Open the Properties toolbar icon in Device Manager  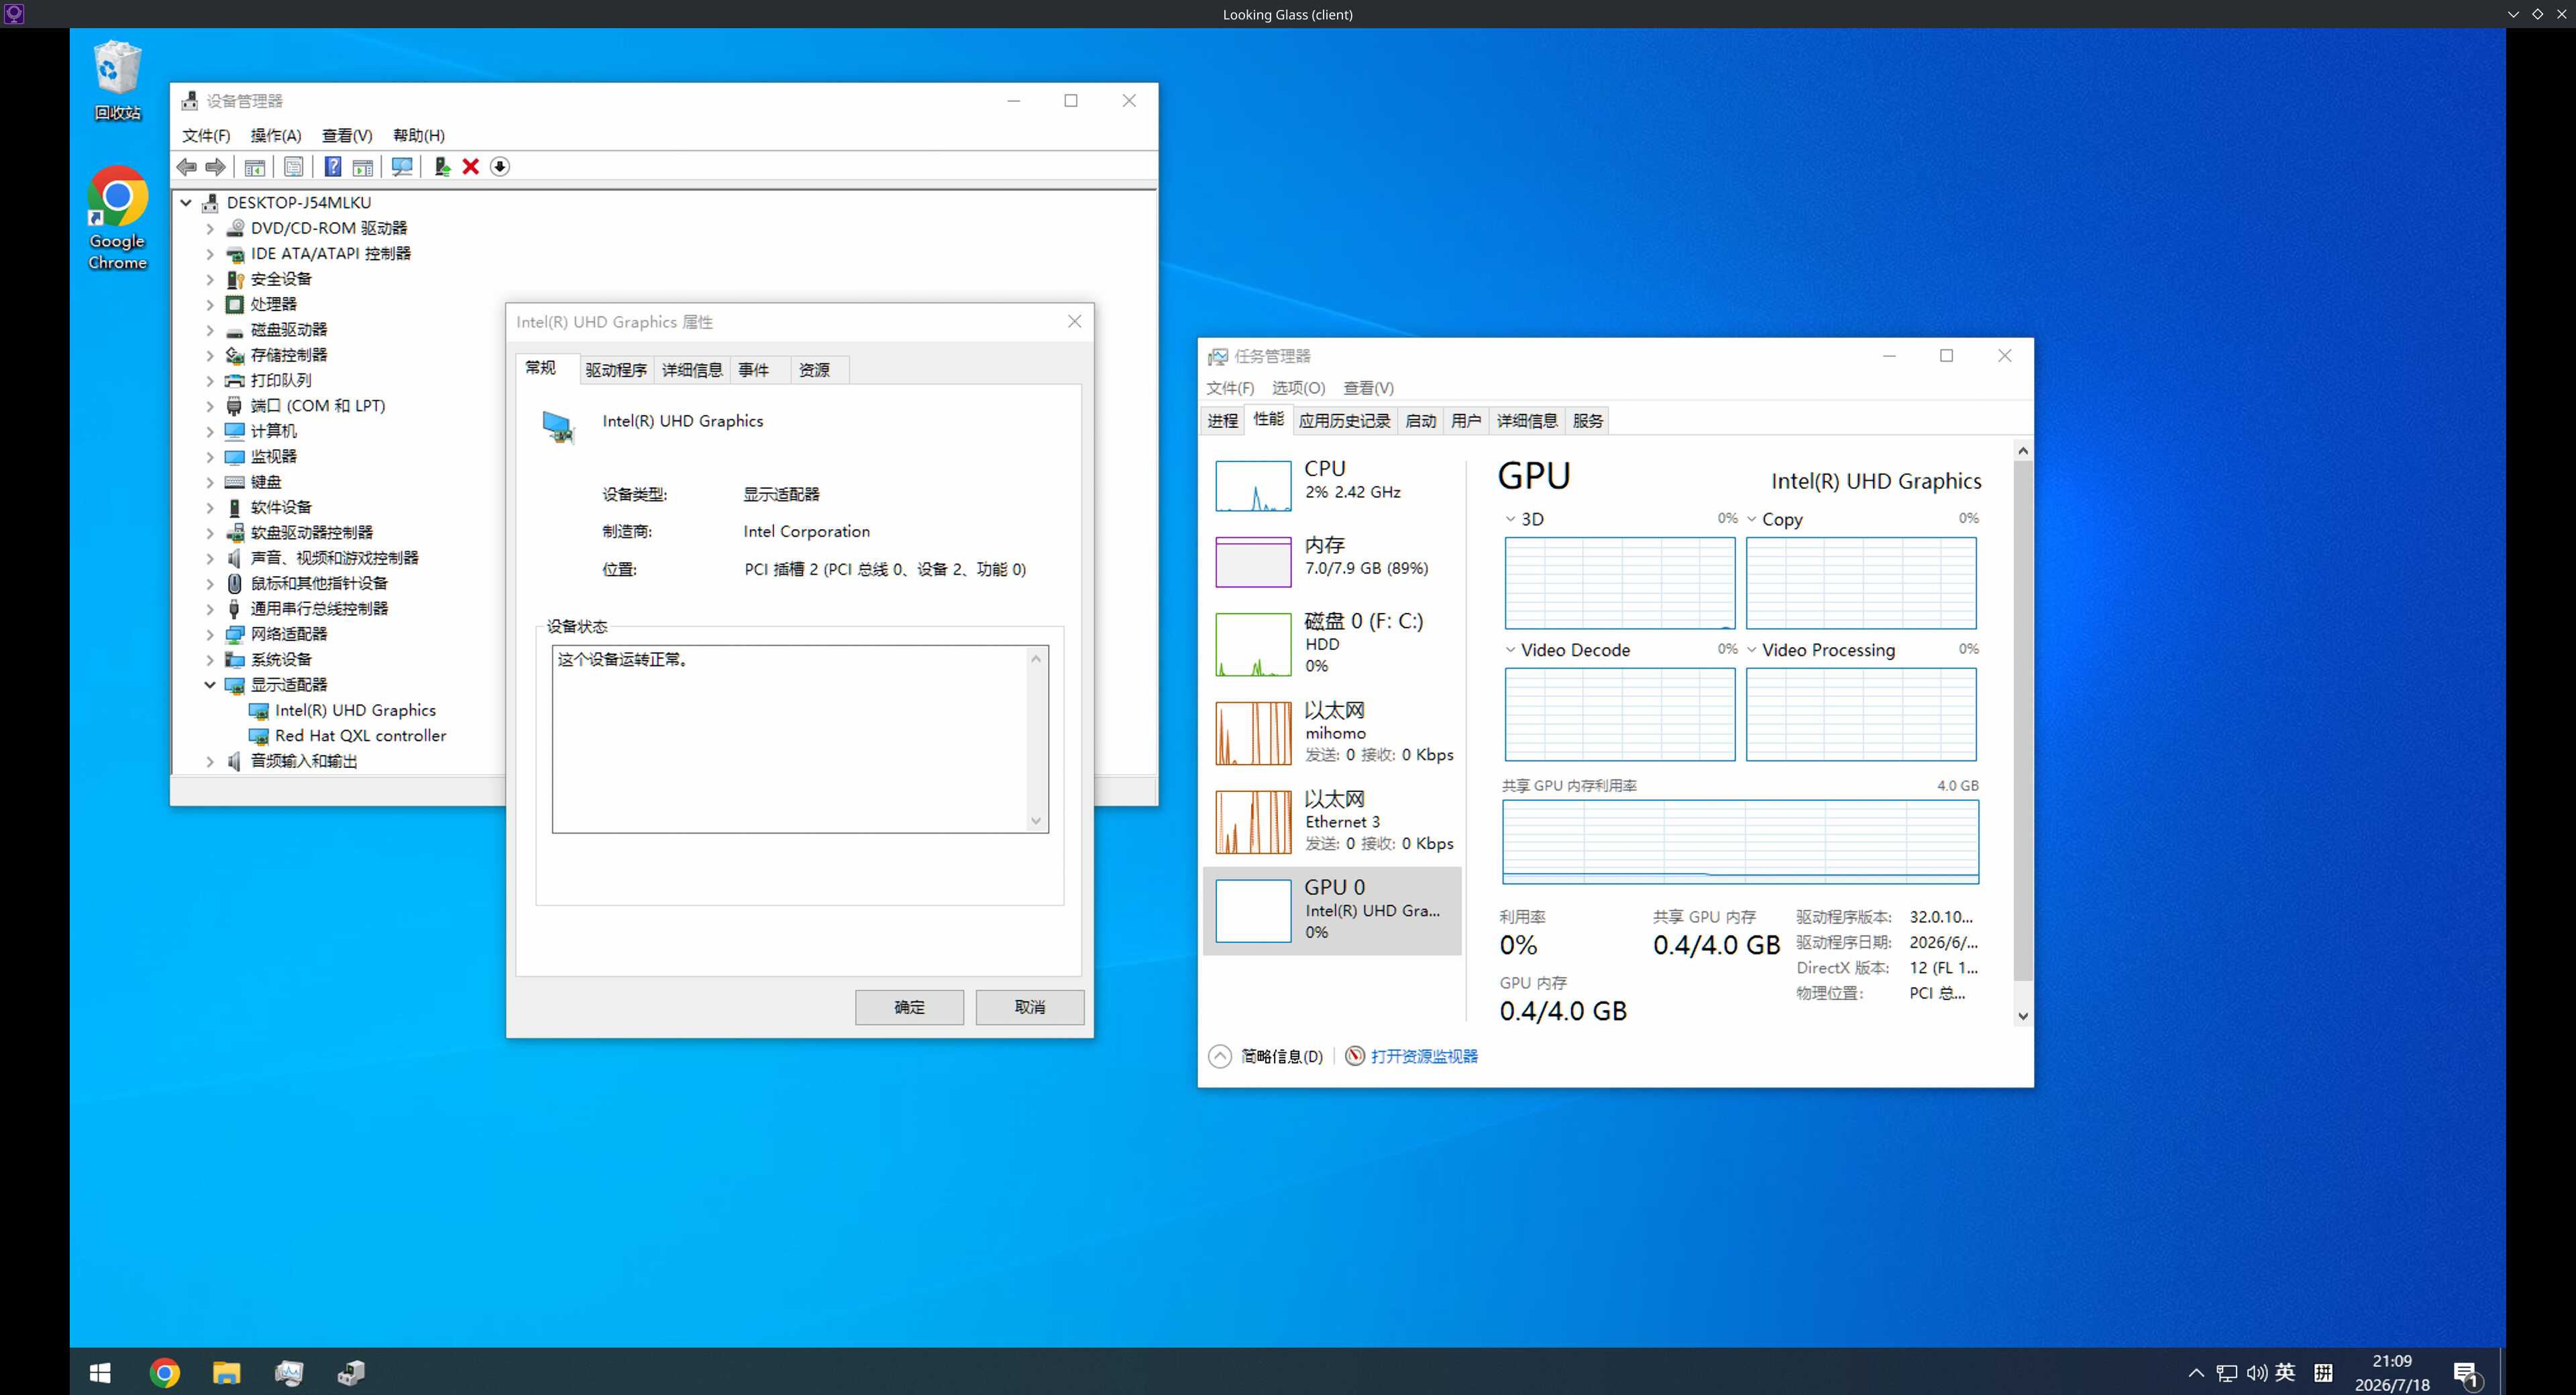[294, 167]
